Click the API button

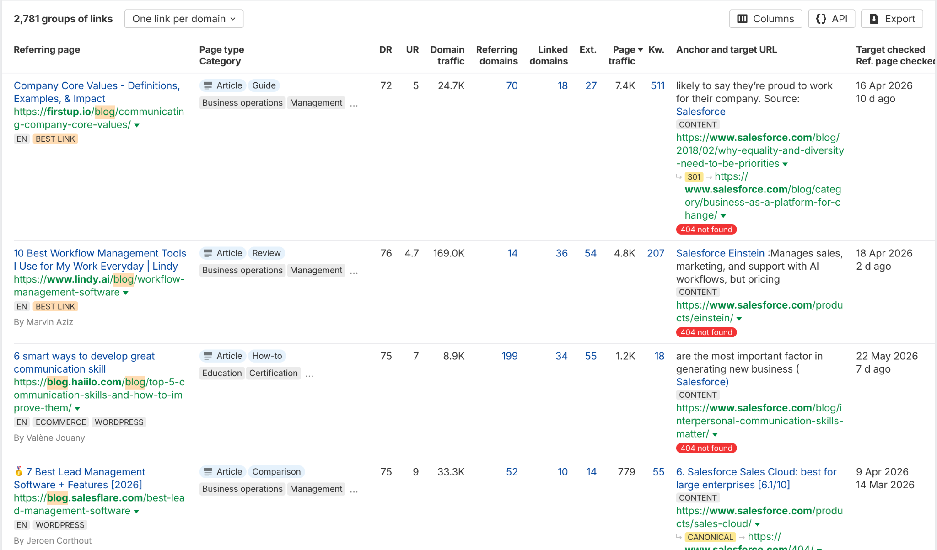(x=831, y=19)
